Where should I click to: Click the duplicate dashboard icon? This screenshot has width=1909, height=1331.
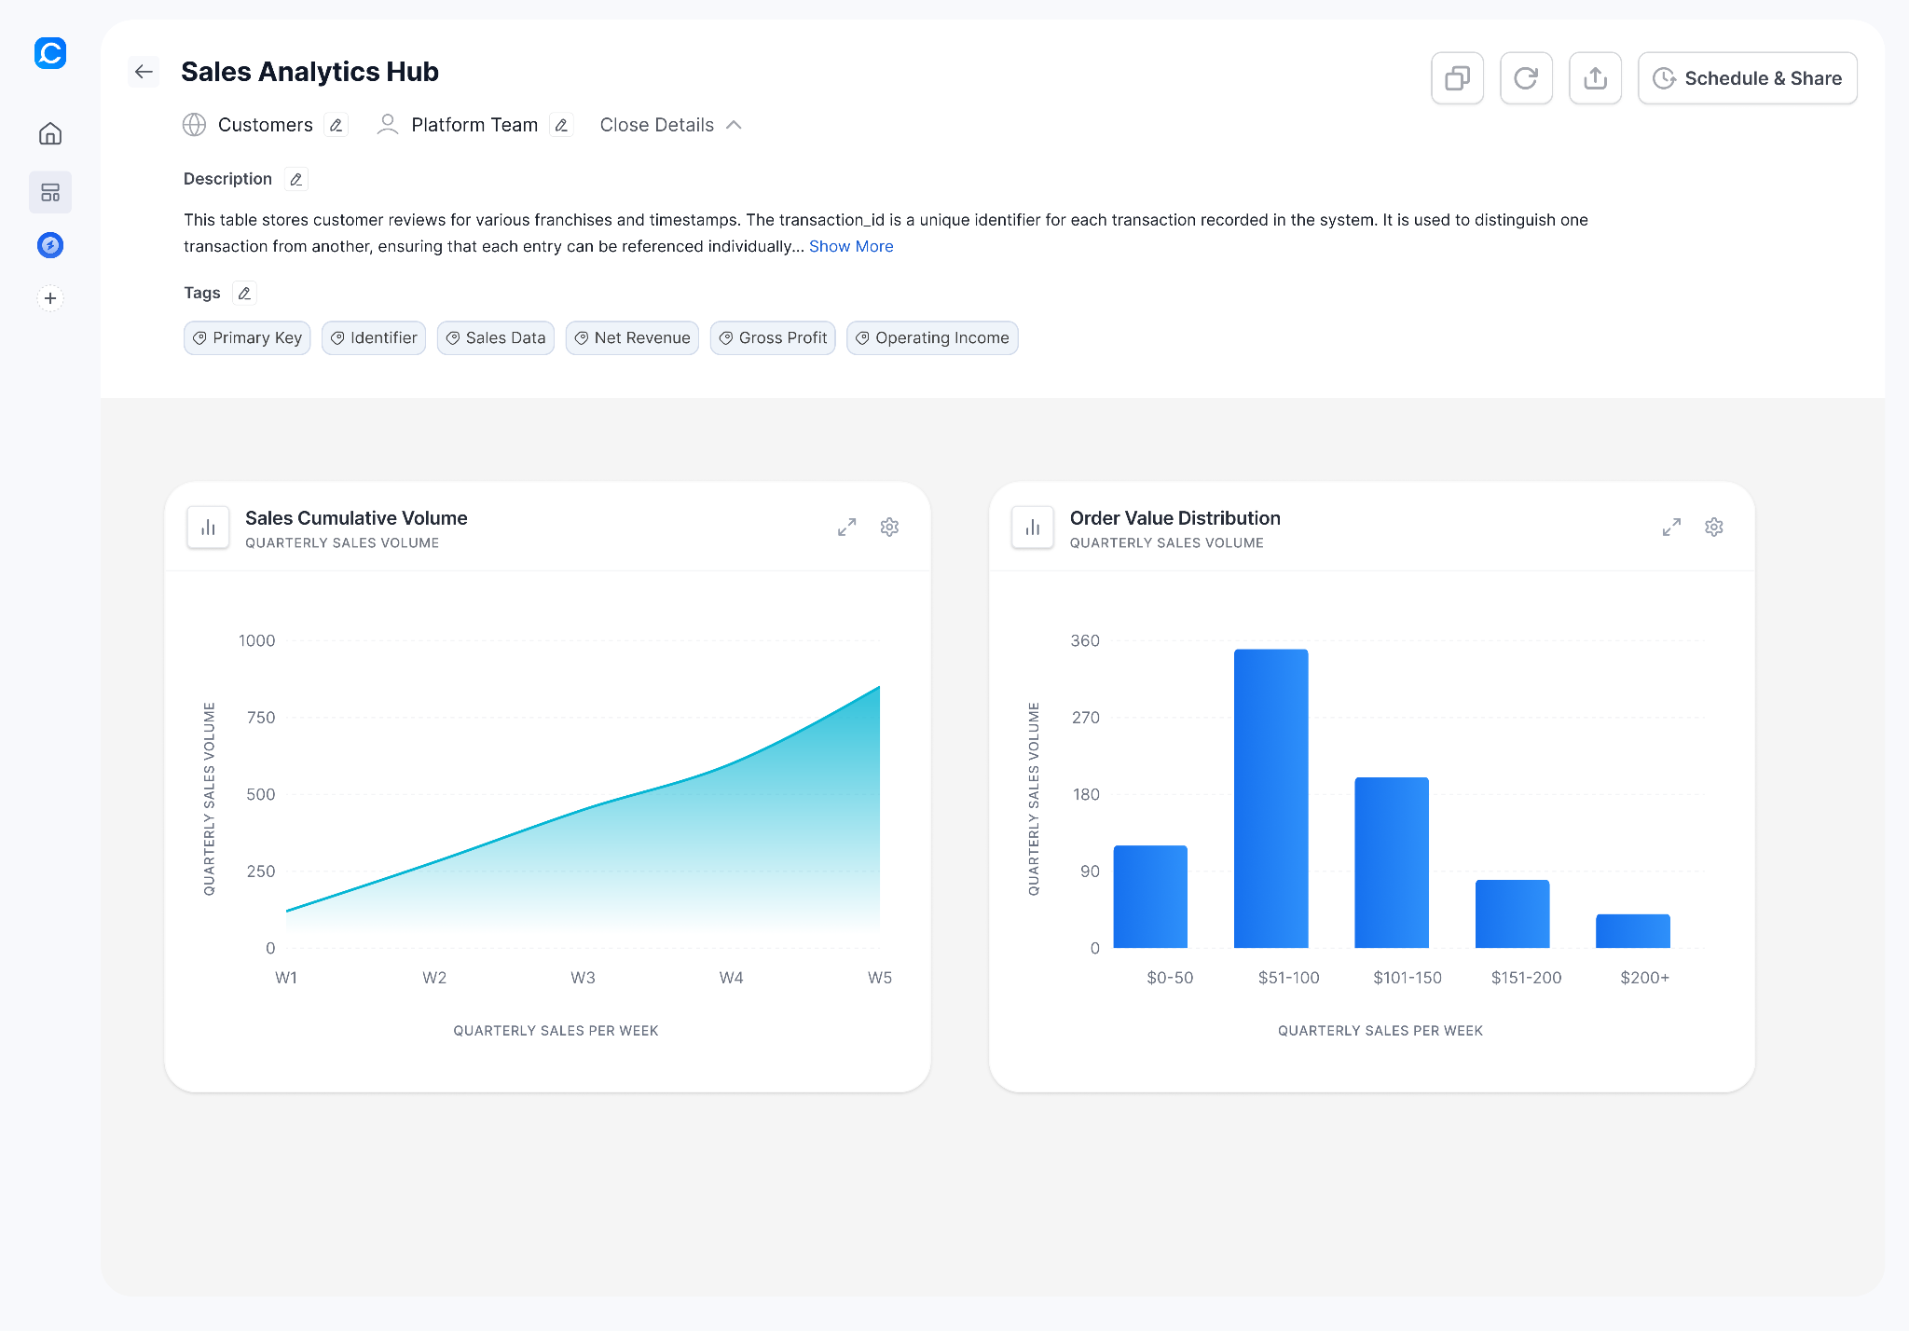tap(1457, 78)
